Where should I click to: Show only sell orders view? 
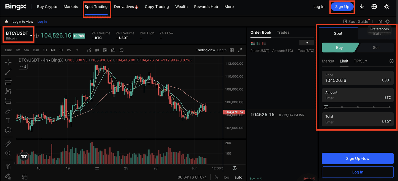pos(264,43)
